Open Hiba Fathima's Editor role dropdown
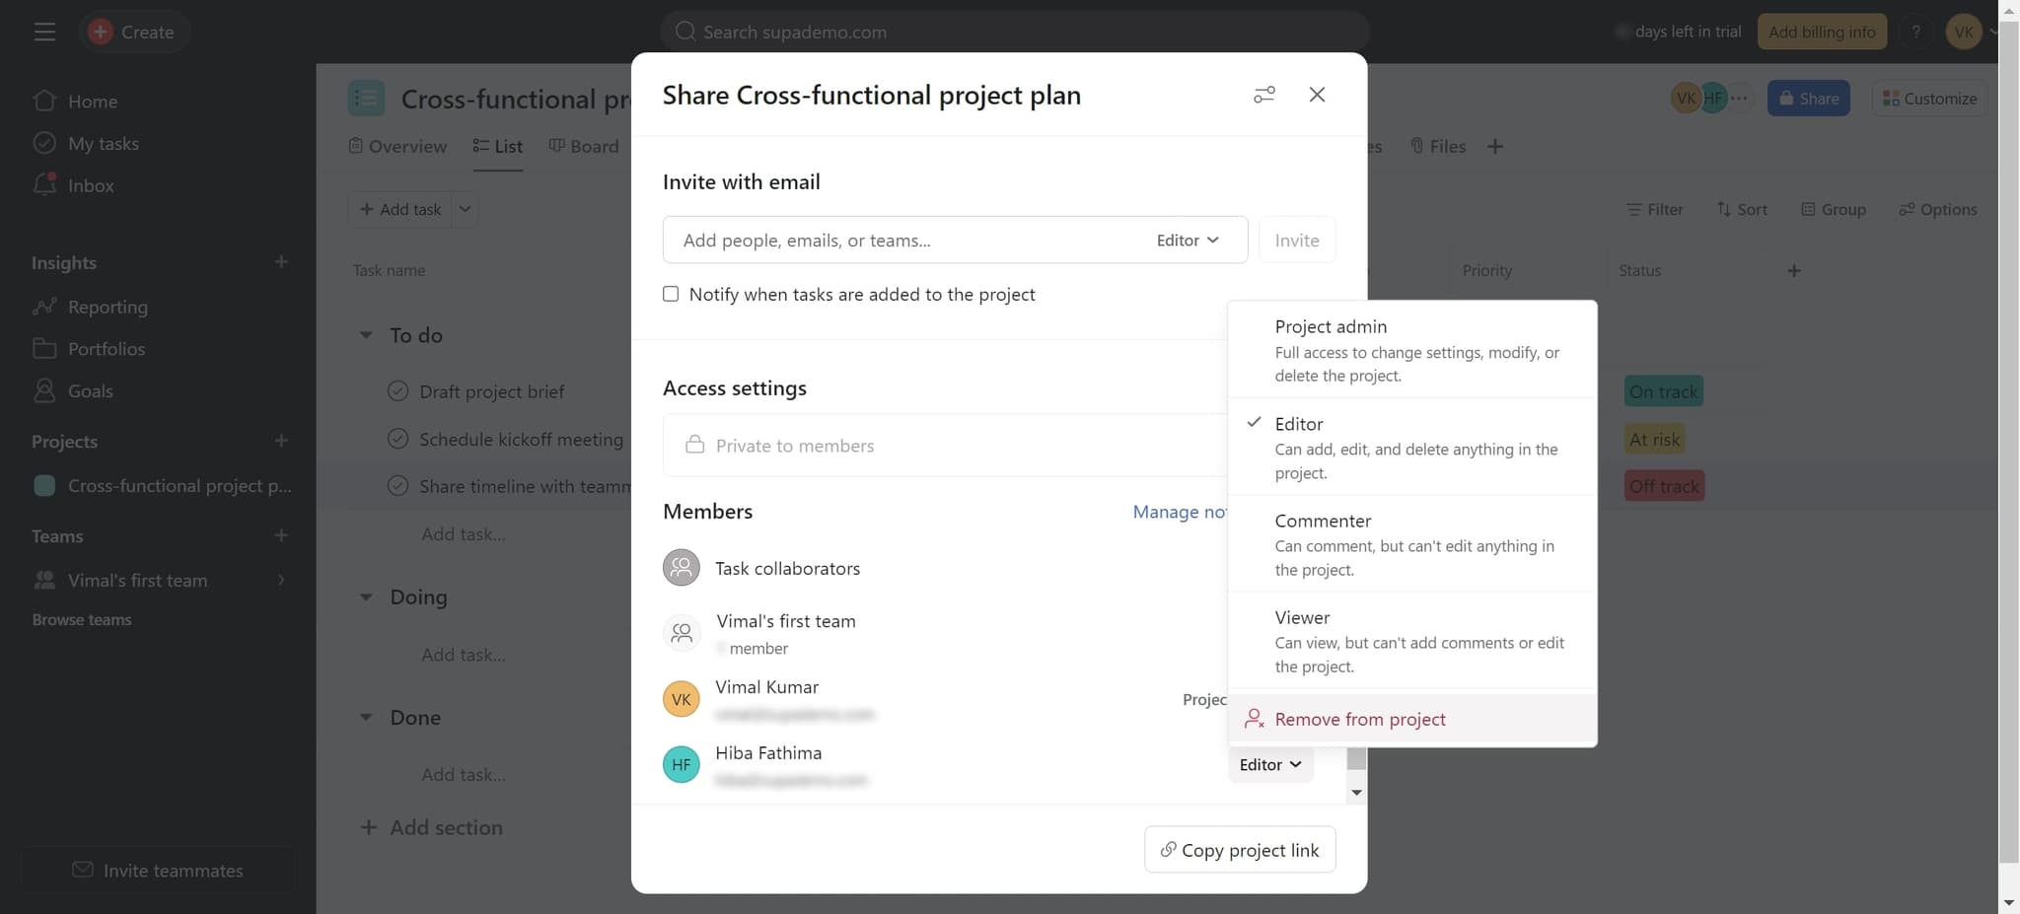Screen dimensions: 2020x914 (x=1269, y=765)
